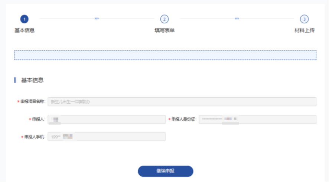Image resolution: width=329 pixels, height=182 pixels.
Task: Go to the 填写表单 step label
Action: click(x=164, y=30)
